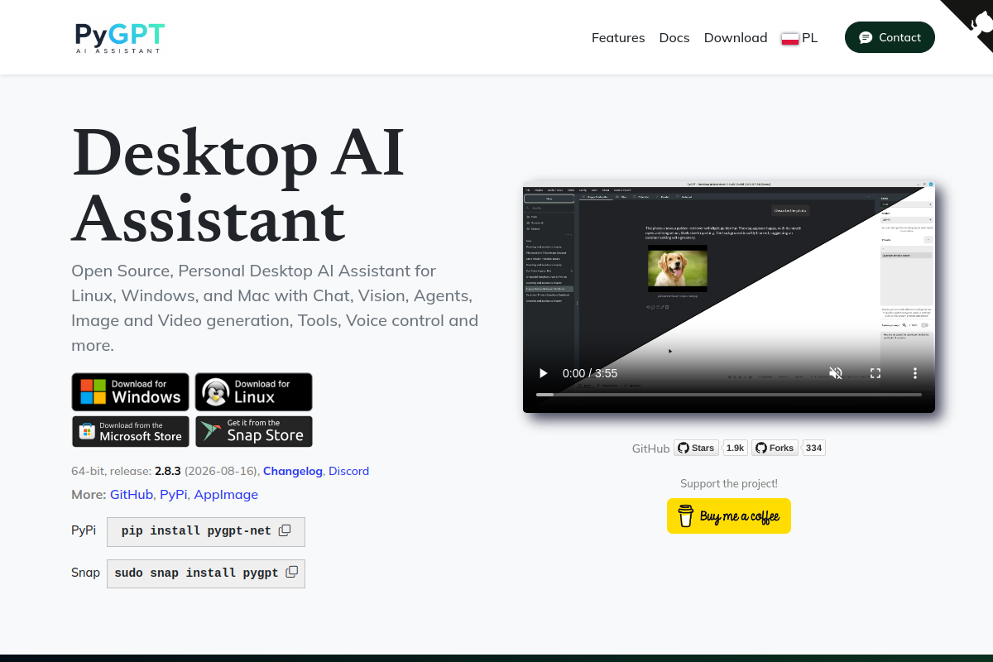
Task: Click the 334 forks count
Action: pos(813,448)
